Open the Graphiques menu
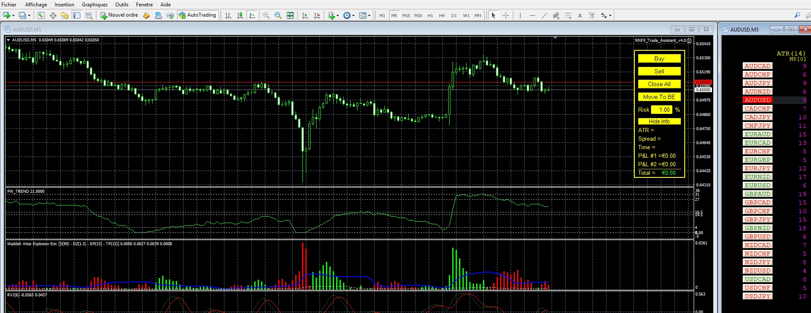The height and width of the screenshot is (313, 811). click(x=95, y=5)
